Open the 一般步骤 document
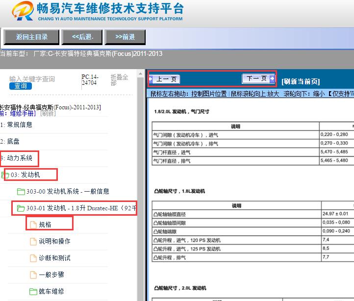The image size is (354, 301). tap(51, 275)
